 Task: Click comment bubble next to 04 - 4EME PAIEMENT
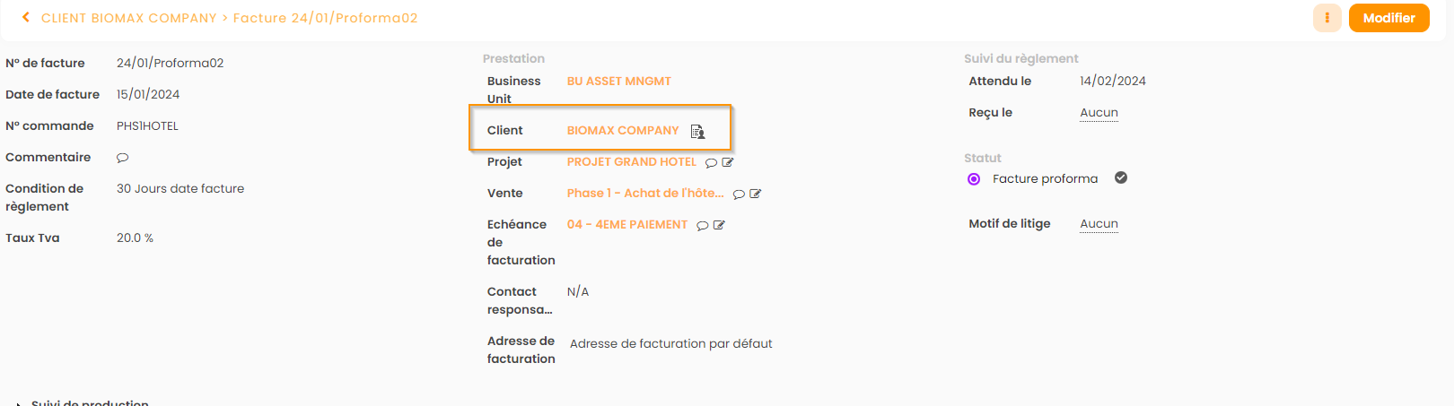click(x=703, y=226)
